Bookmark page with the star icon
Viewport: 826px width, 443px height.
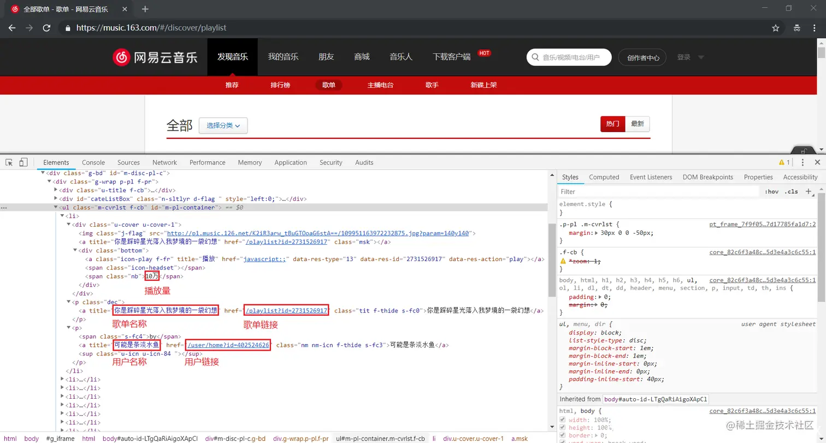coord(775,28)
